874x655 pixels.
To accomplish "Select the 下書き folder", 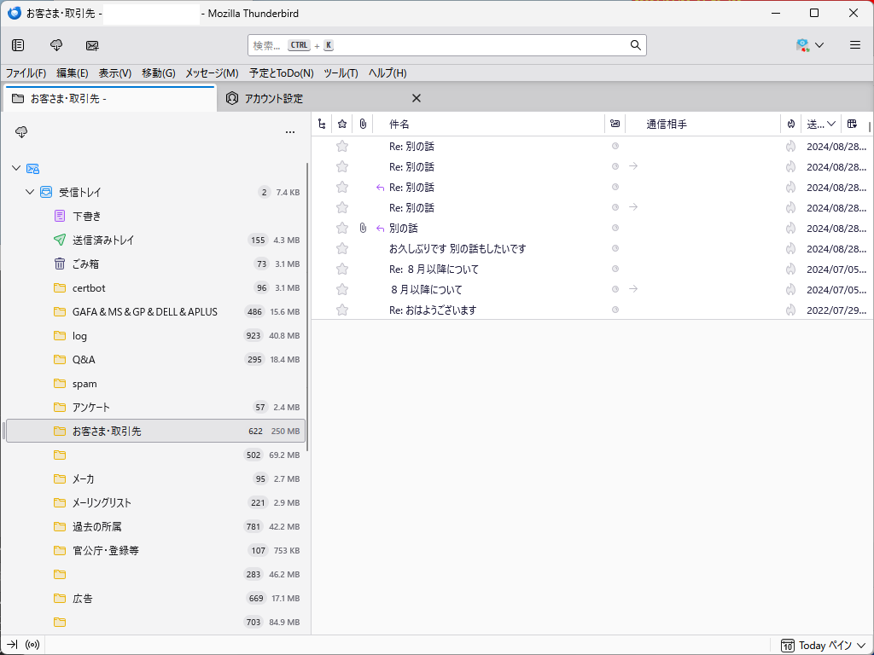I will coord(156,216).
